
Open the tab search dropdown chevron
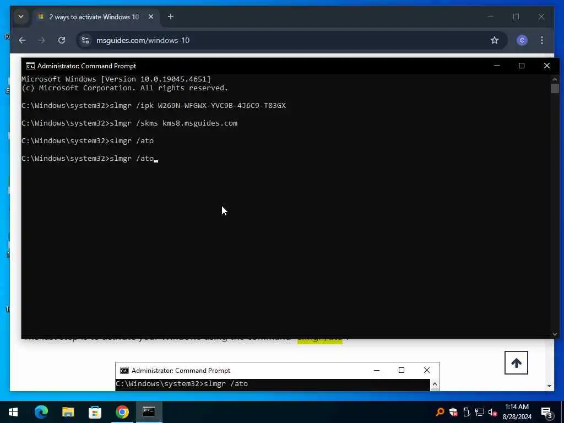click(x=21, y=17)
